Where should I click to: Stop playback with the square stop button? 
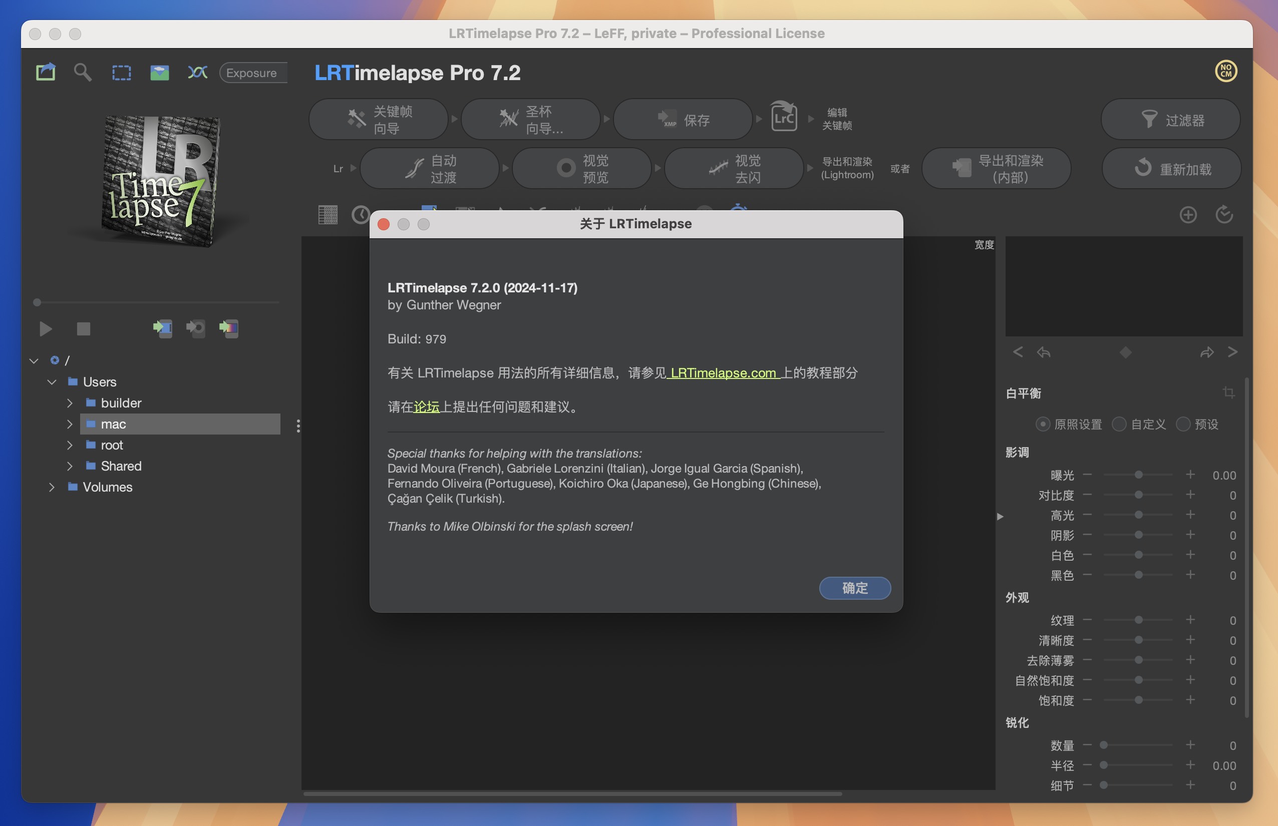click(x=83, y=328)
